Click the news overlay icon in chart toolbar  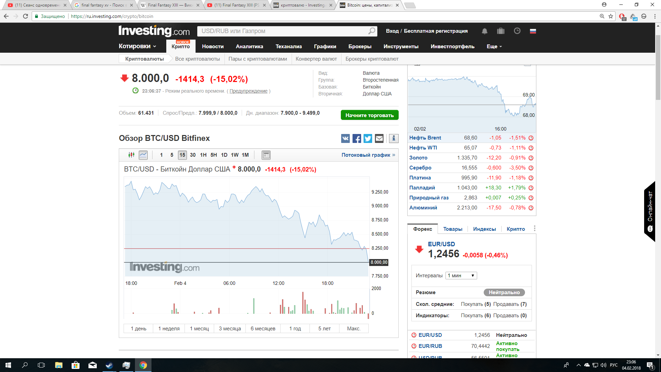tap(266, 155)
